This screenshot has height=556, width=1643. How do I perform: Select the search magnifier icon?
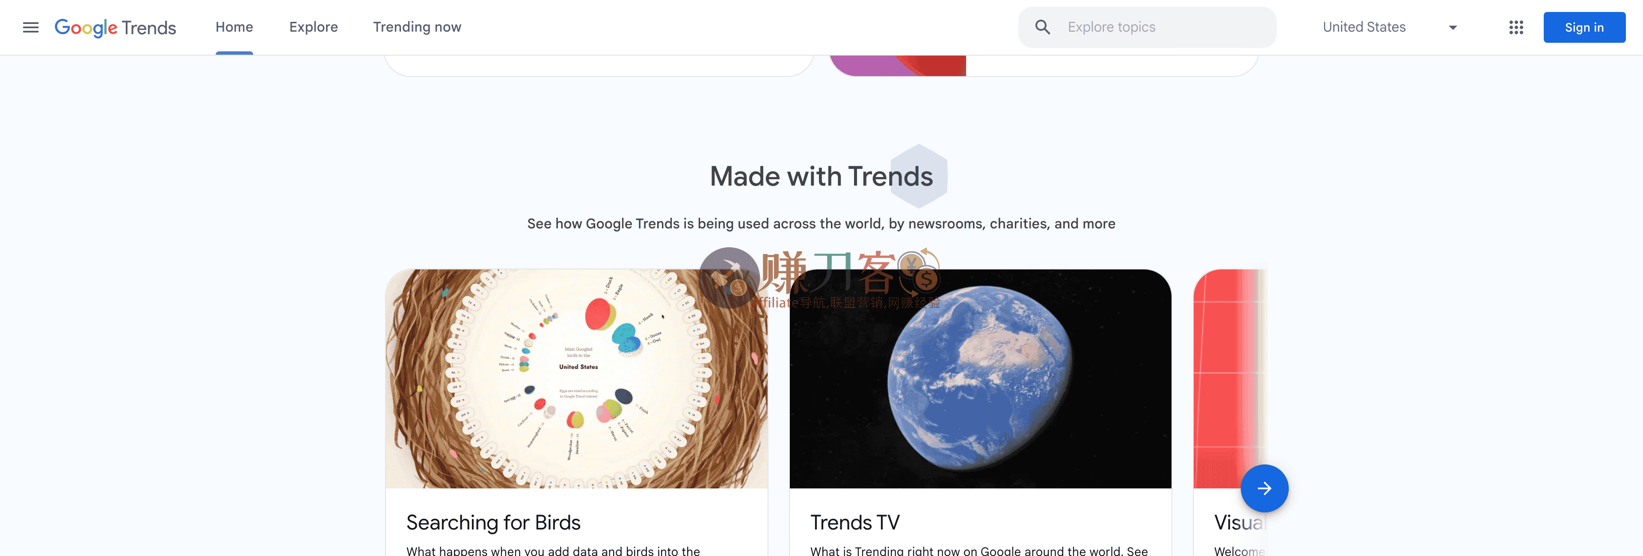pos(1041,27)
